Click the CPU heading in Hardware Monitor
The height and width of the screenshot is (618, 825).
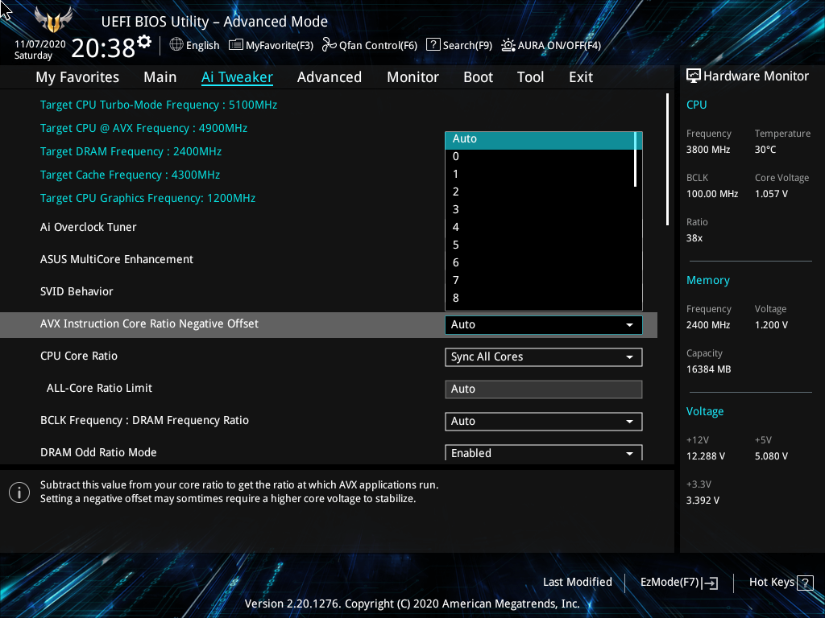[x=697, y=105]
